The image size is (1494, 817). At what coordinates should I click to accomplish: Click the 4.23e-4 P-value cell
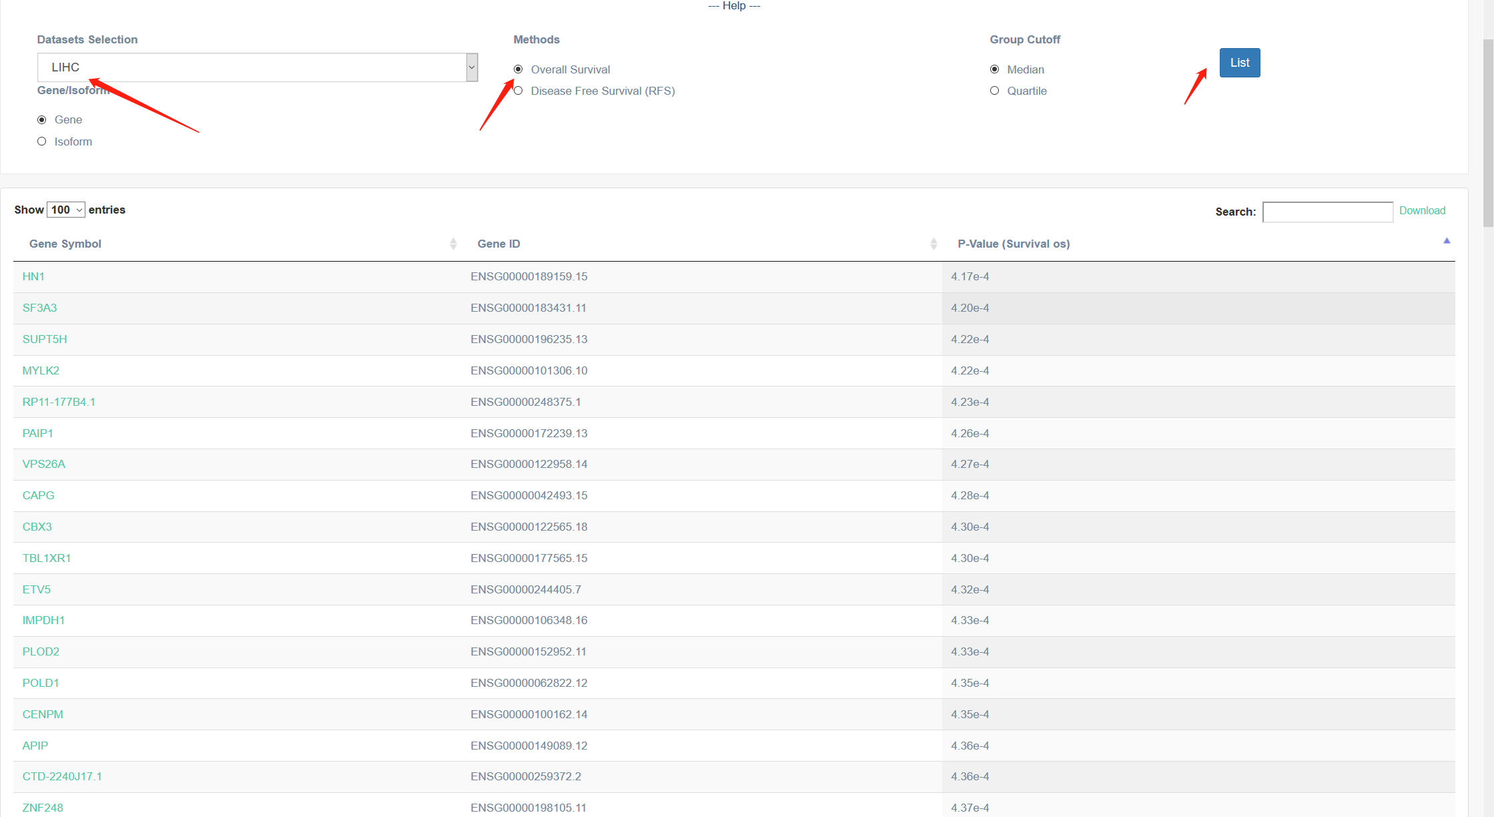(1198, 402)
